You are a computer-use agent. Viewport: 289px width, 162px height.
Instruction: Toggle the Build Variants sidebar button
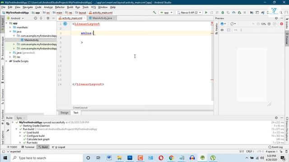point(2,74)
